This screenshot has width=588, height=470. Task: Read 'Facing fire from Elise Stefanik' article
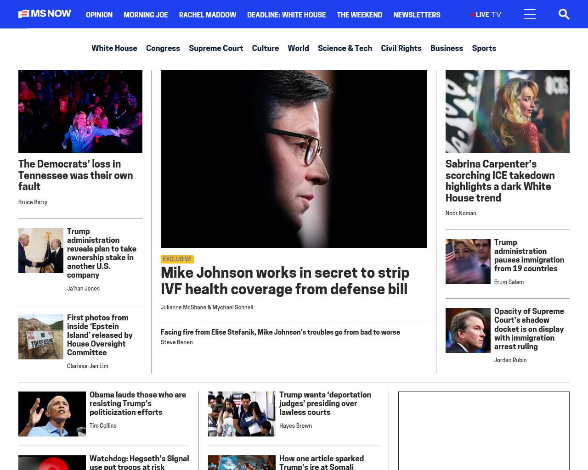click(280, 332)
